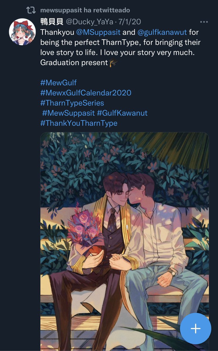Open the tweet's three-dot more options menu
Image resolution: width=218 pixels, height=351 pixels.
203,22
